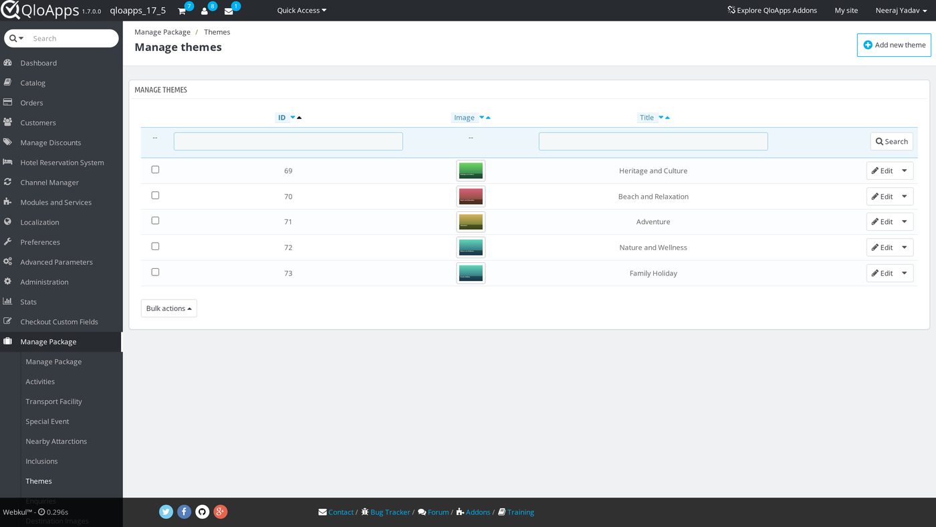Tick the Family Holiday theme checkbox
This screenshot has width=936, height=527.
(x=155, y=272)
